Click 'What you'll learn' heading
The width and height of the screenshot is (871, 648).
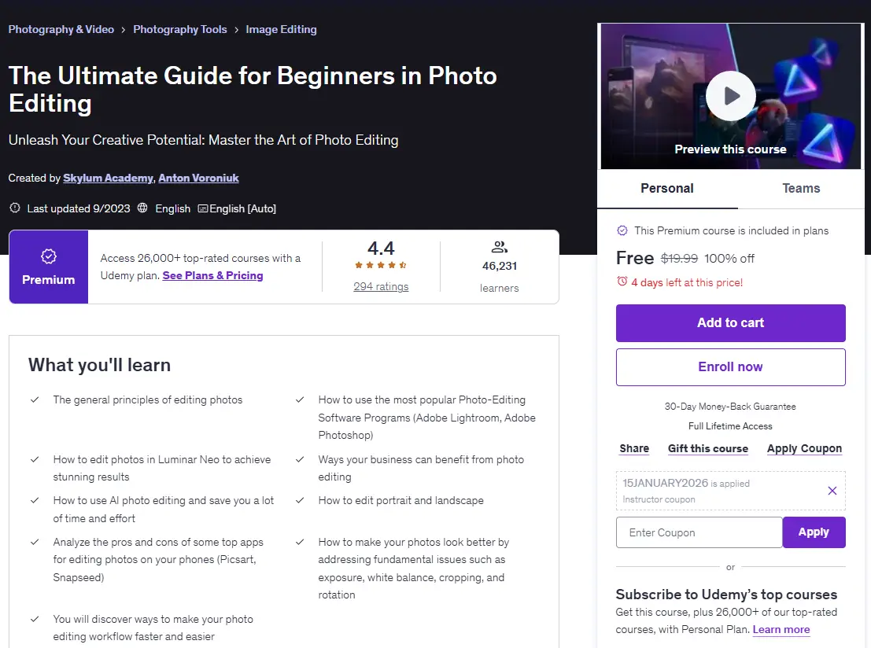coord(99,365)
